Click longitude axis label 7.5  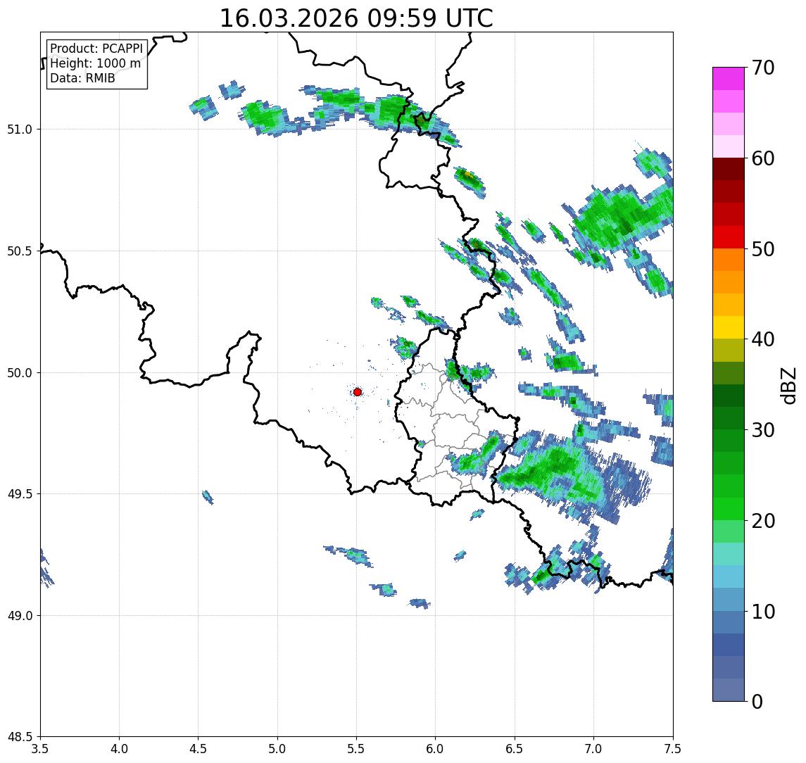[x=673, y=748]
